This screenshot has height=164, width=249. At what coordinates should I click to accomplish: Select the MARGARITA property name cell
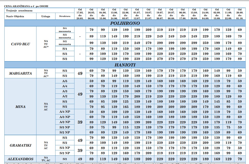pos(21,73)
